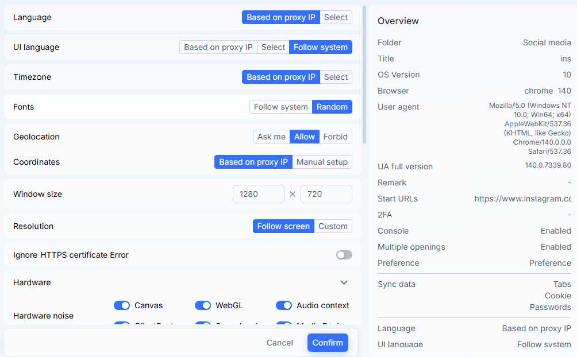Click the window width field showing 1280
This screenshot has height=357, width=577.
pos(258,194)
